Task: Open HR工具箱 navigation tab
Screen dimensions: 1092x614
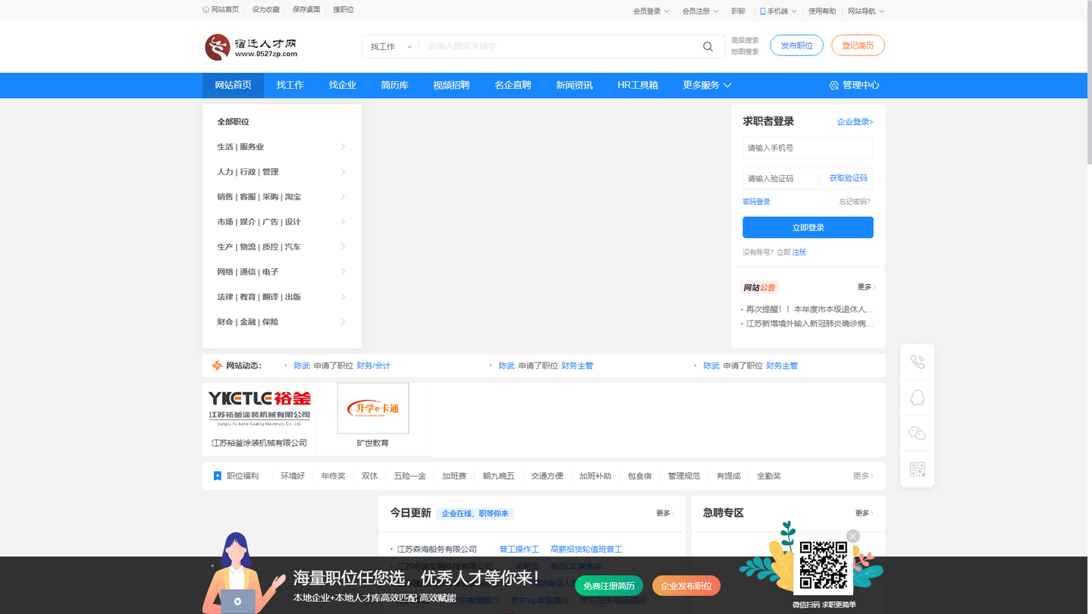Action: point(638,85)
